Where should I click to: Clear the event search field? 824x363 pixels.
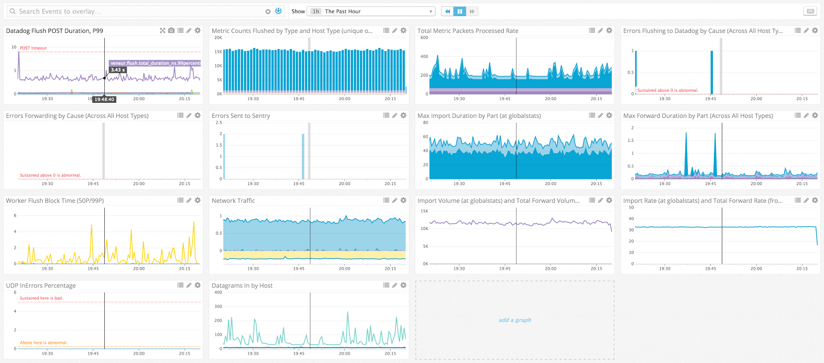(268, 11)
